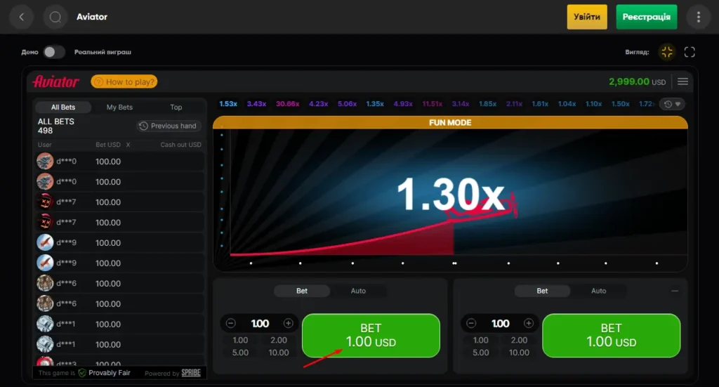
Task: Open the 4.93x round result
Action: [x=403, y=104]
